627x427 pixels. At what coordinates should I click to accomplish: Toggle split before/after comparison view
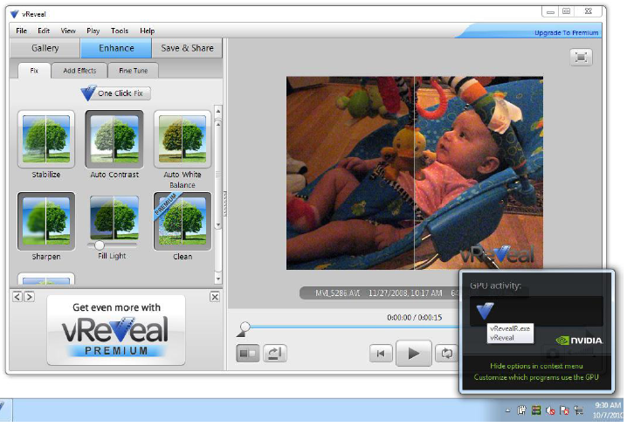click(x=247, y=354)
